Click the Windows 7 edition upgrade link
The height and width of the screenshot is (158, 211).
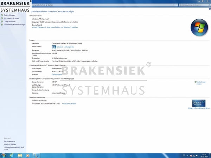55,27
